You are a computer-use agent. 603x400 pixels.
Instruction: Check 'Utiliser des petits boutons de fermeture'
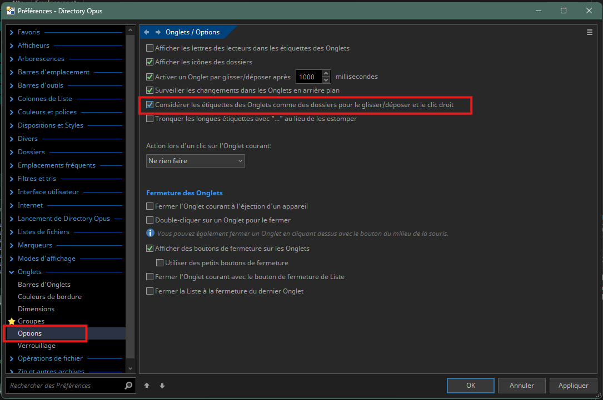(x=160, y=263)
